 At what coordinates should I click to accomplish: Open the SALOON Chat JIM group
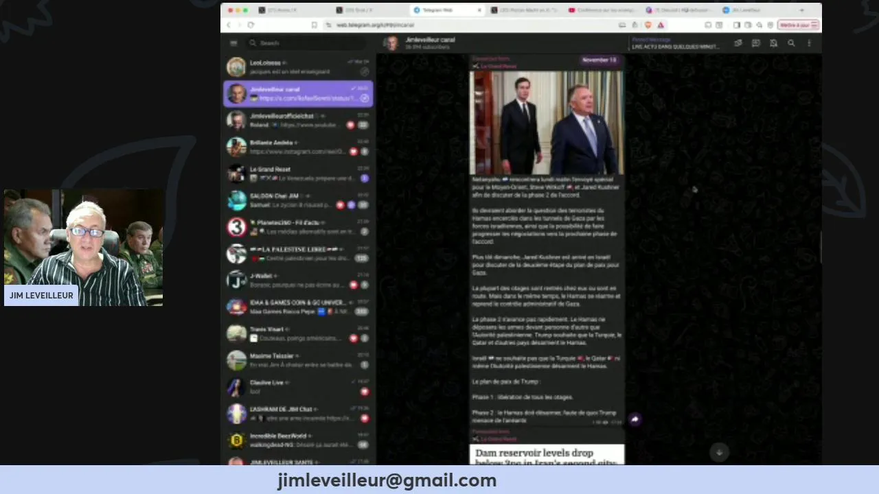(x=298, y=200)
